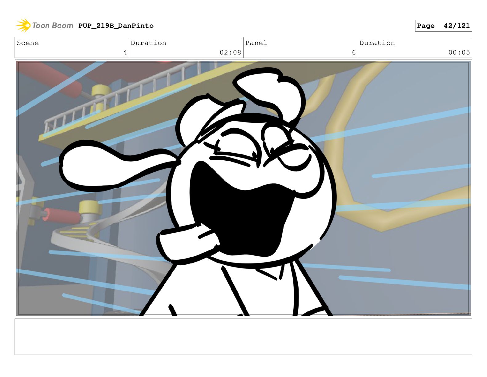This screenshot has height=377, width=487.
Task: Click the scene duration value 02:08
Action: (230, 53)
